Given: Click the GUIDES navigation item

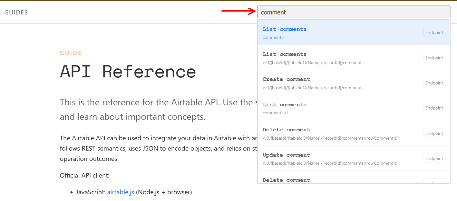Looking at the screenshot, I should (x=16, y=12).
